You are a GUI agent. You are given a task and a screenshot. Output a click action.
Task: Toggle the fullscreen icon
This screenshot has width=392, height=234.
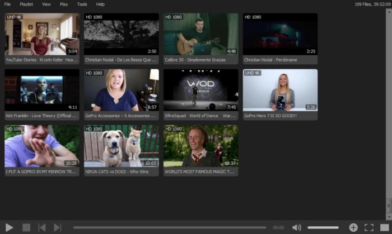[x=369, y=227]
